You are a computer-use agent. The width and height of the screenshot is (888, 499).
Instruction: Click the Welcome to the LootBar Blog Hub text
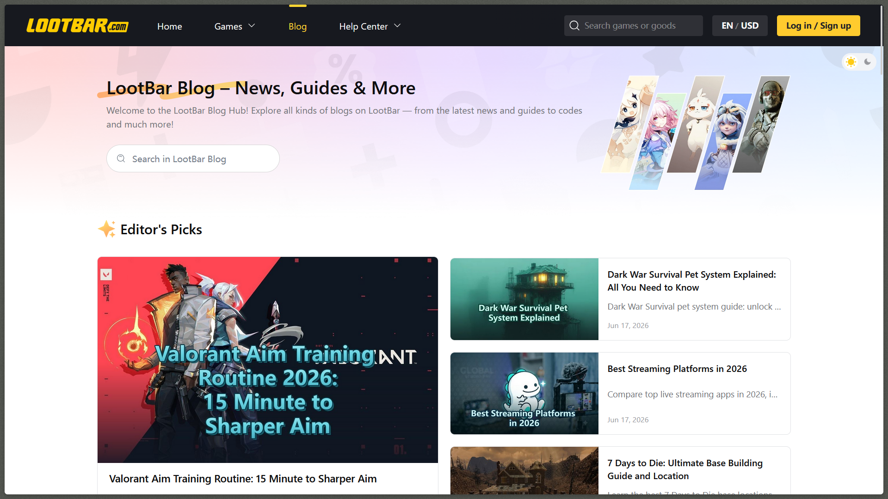click(x=344, y=117)
